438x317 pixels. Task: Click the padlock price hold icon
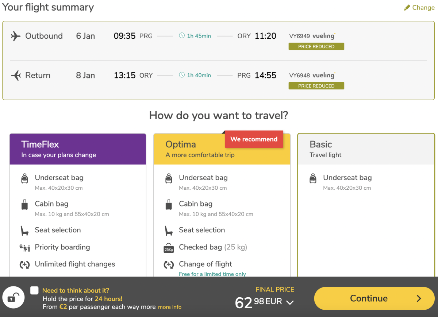pyautogui.click(x=13, y=298)
